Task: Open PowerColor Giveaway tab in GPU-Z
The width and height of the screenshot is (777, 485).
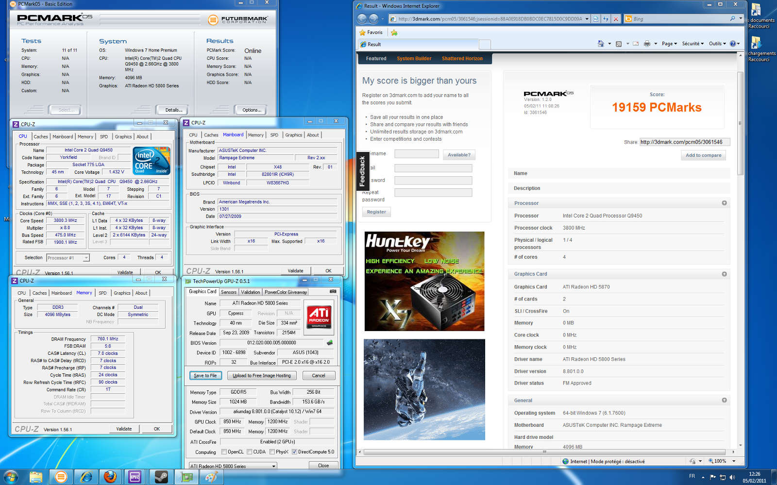Action: (x=286, y=292)
